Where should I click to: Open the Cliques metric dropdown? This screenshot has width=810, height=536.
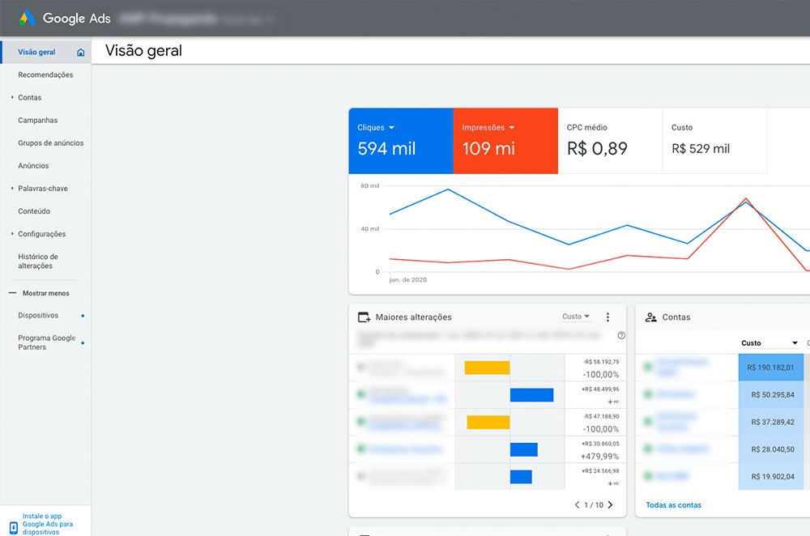(x=391, y=128)
